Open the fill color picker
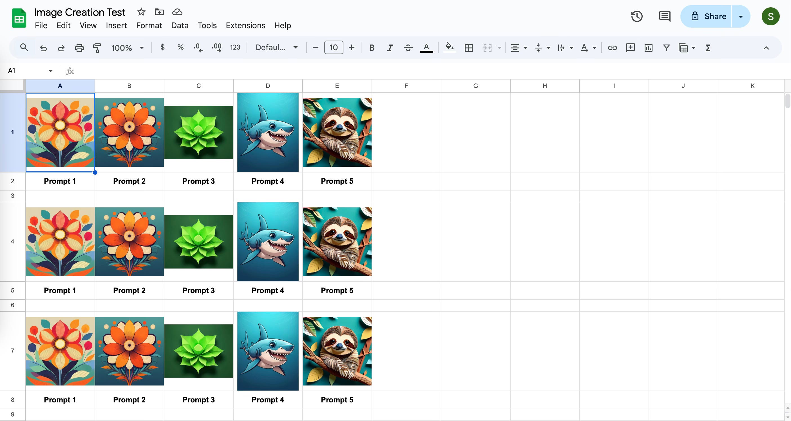791x421 pixels. coord(450,48)
